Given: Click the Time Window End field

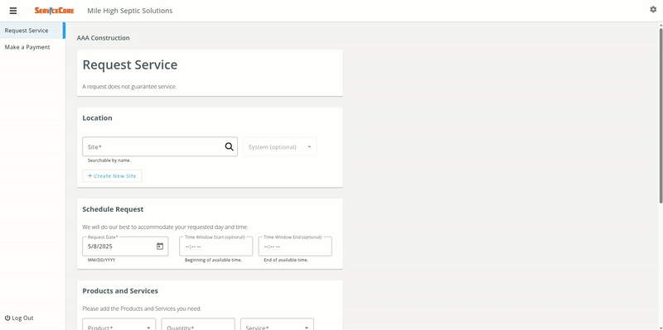Looking at the screenshot, I should coord(295,246).
